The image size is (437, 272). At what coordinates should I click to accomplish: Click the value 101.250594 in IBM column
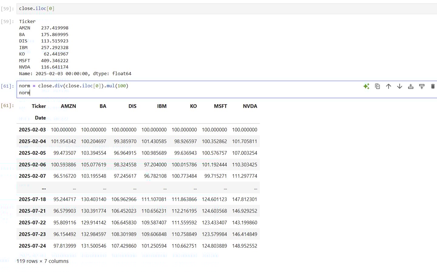tap(154, 246)
